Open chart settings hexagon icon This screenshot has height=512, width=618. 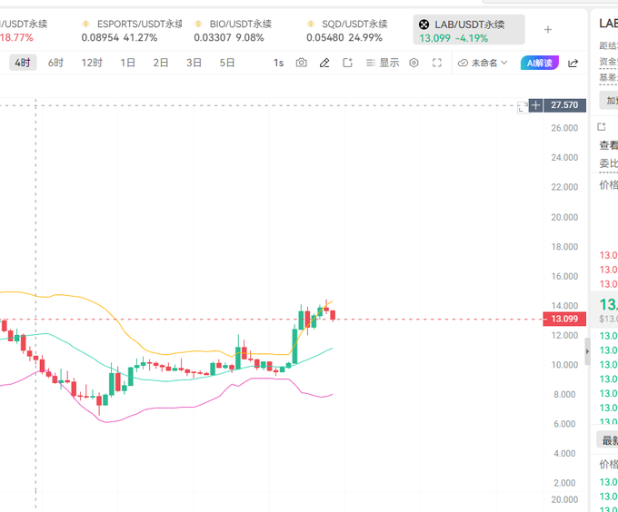click(414, 63)
